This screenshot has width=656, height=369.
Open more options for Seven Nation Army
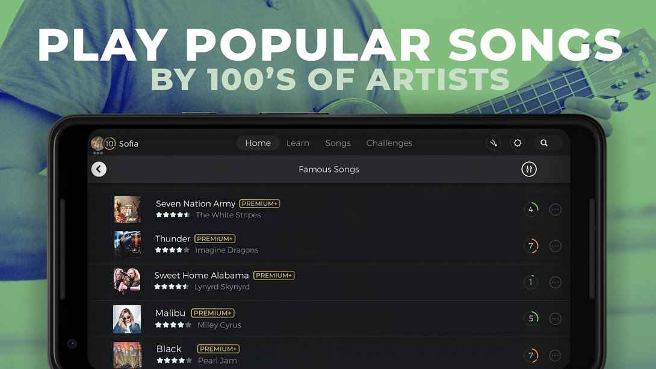pyautogui.click(x=555, y=209)
